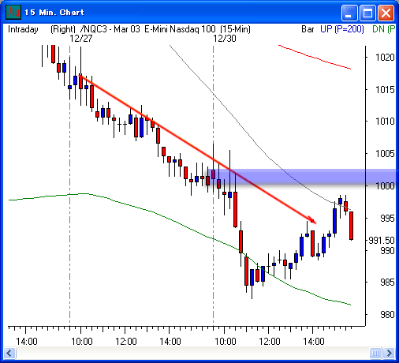Viewport: 399px width, 363px height.
Task: Click the red upper band line
Action: (x=315, y=57)
